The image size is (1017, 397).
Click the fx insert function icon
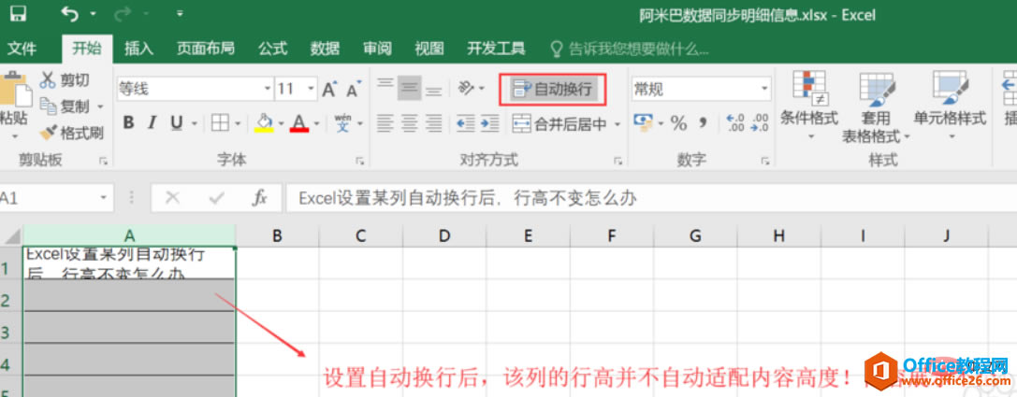click(x=260, y=197)
